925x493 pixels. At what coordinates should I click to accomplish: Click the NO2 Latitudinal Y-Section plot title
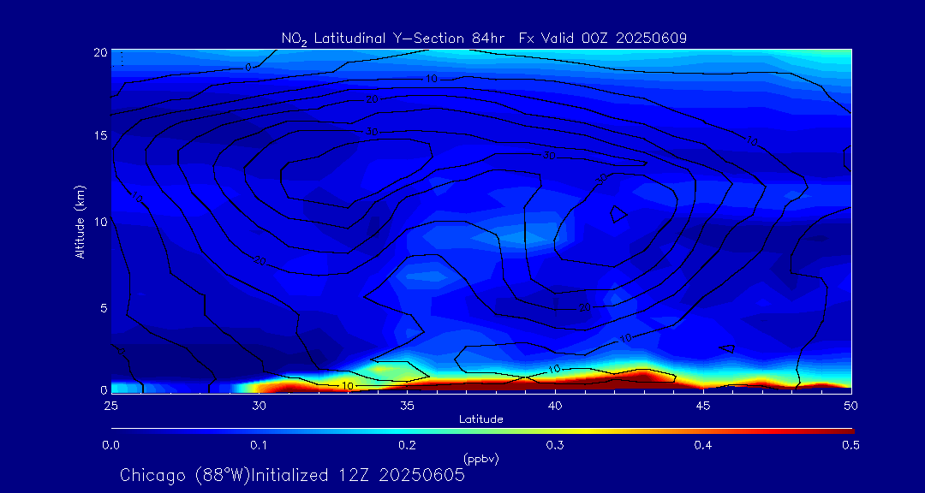point(484,39)
